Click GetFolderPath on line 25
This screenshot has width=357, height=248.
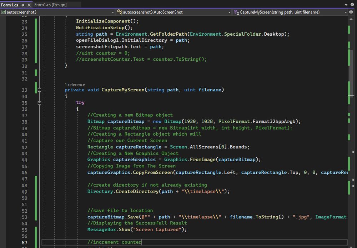[x=169, y=34]
